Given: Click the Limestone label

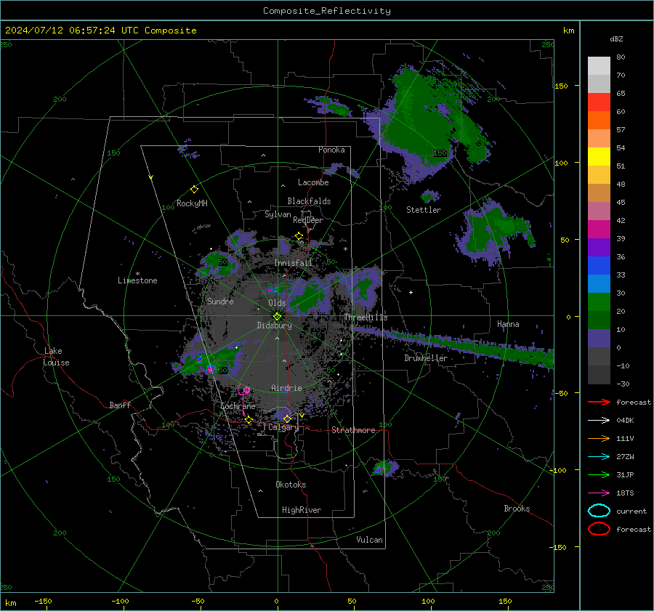Looking at the screenshot, I should (137, 280).
